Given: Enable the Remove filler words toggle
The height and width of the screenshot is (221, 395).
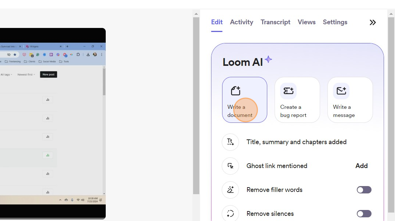Looking at the screenshot, I should (x=364, y=190).
